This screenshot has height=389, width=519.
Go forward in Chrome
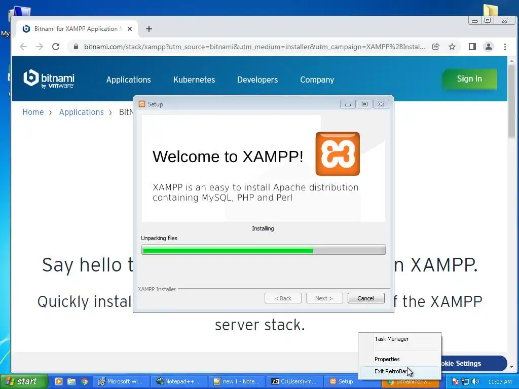click(x=40, y=47)
